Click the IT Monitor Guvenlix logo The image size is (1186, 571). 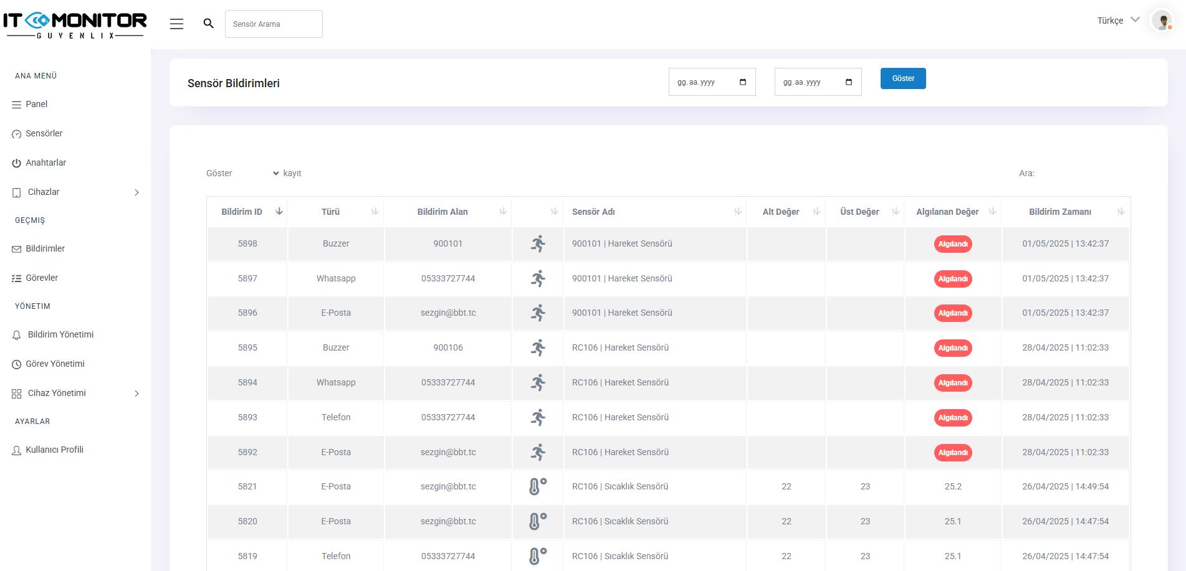coord(75,25)
